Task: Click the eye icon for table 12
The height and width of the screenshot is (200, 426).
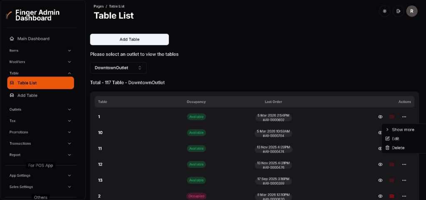Action: (380, 165)
